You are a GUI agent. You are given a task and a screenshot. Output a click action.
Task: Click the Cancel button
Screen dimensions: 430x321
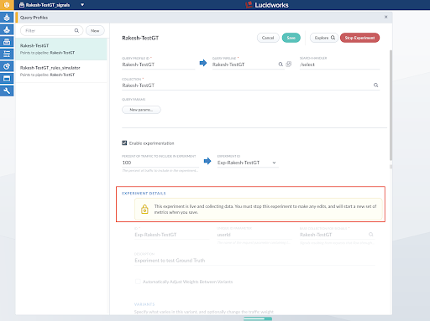point(268,38)
